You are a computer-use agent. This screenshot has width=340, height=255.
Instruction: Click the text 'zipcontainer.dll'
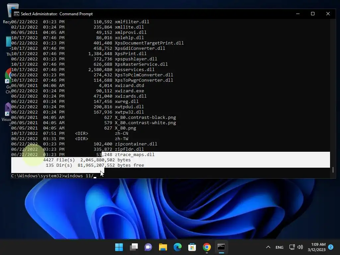[136, 144]
